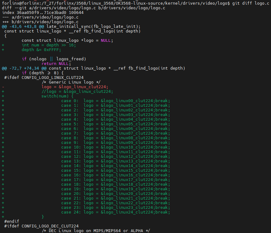The image size is (271, 233).
Task: Click the 'case 0:' line with logo_linux00_clut224
Action: [x=116, y=101]
